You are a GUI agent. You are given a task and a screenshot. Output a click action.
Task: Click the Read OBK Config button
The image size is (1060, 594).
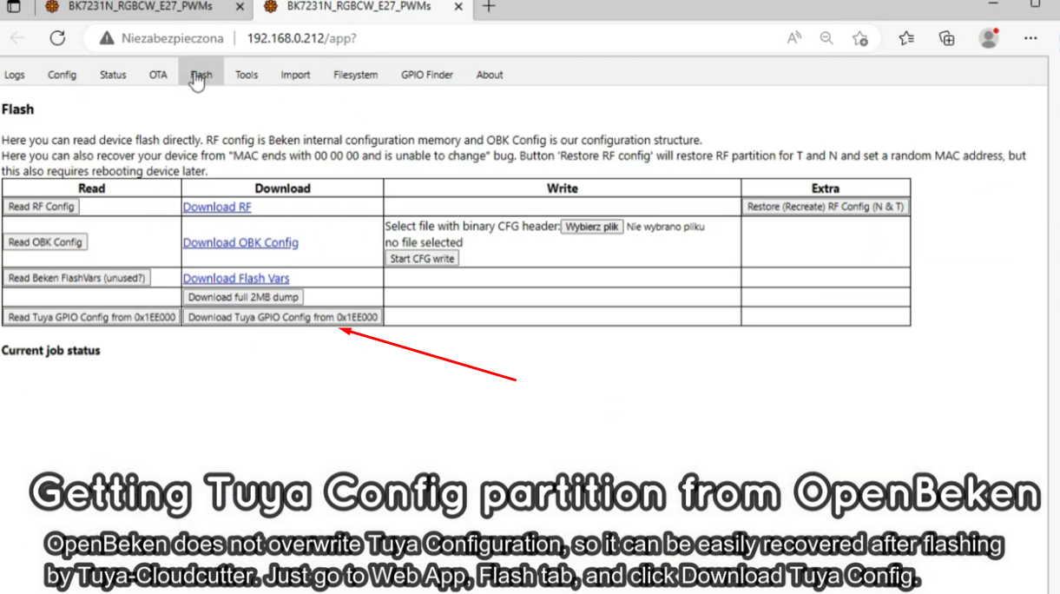[x=45, y=242]
